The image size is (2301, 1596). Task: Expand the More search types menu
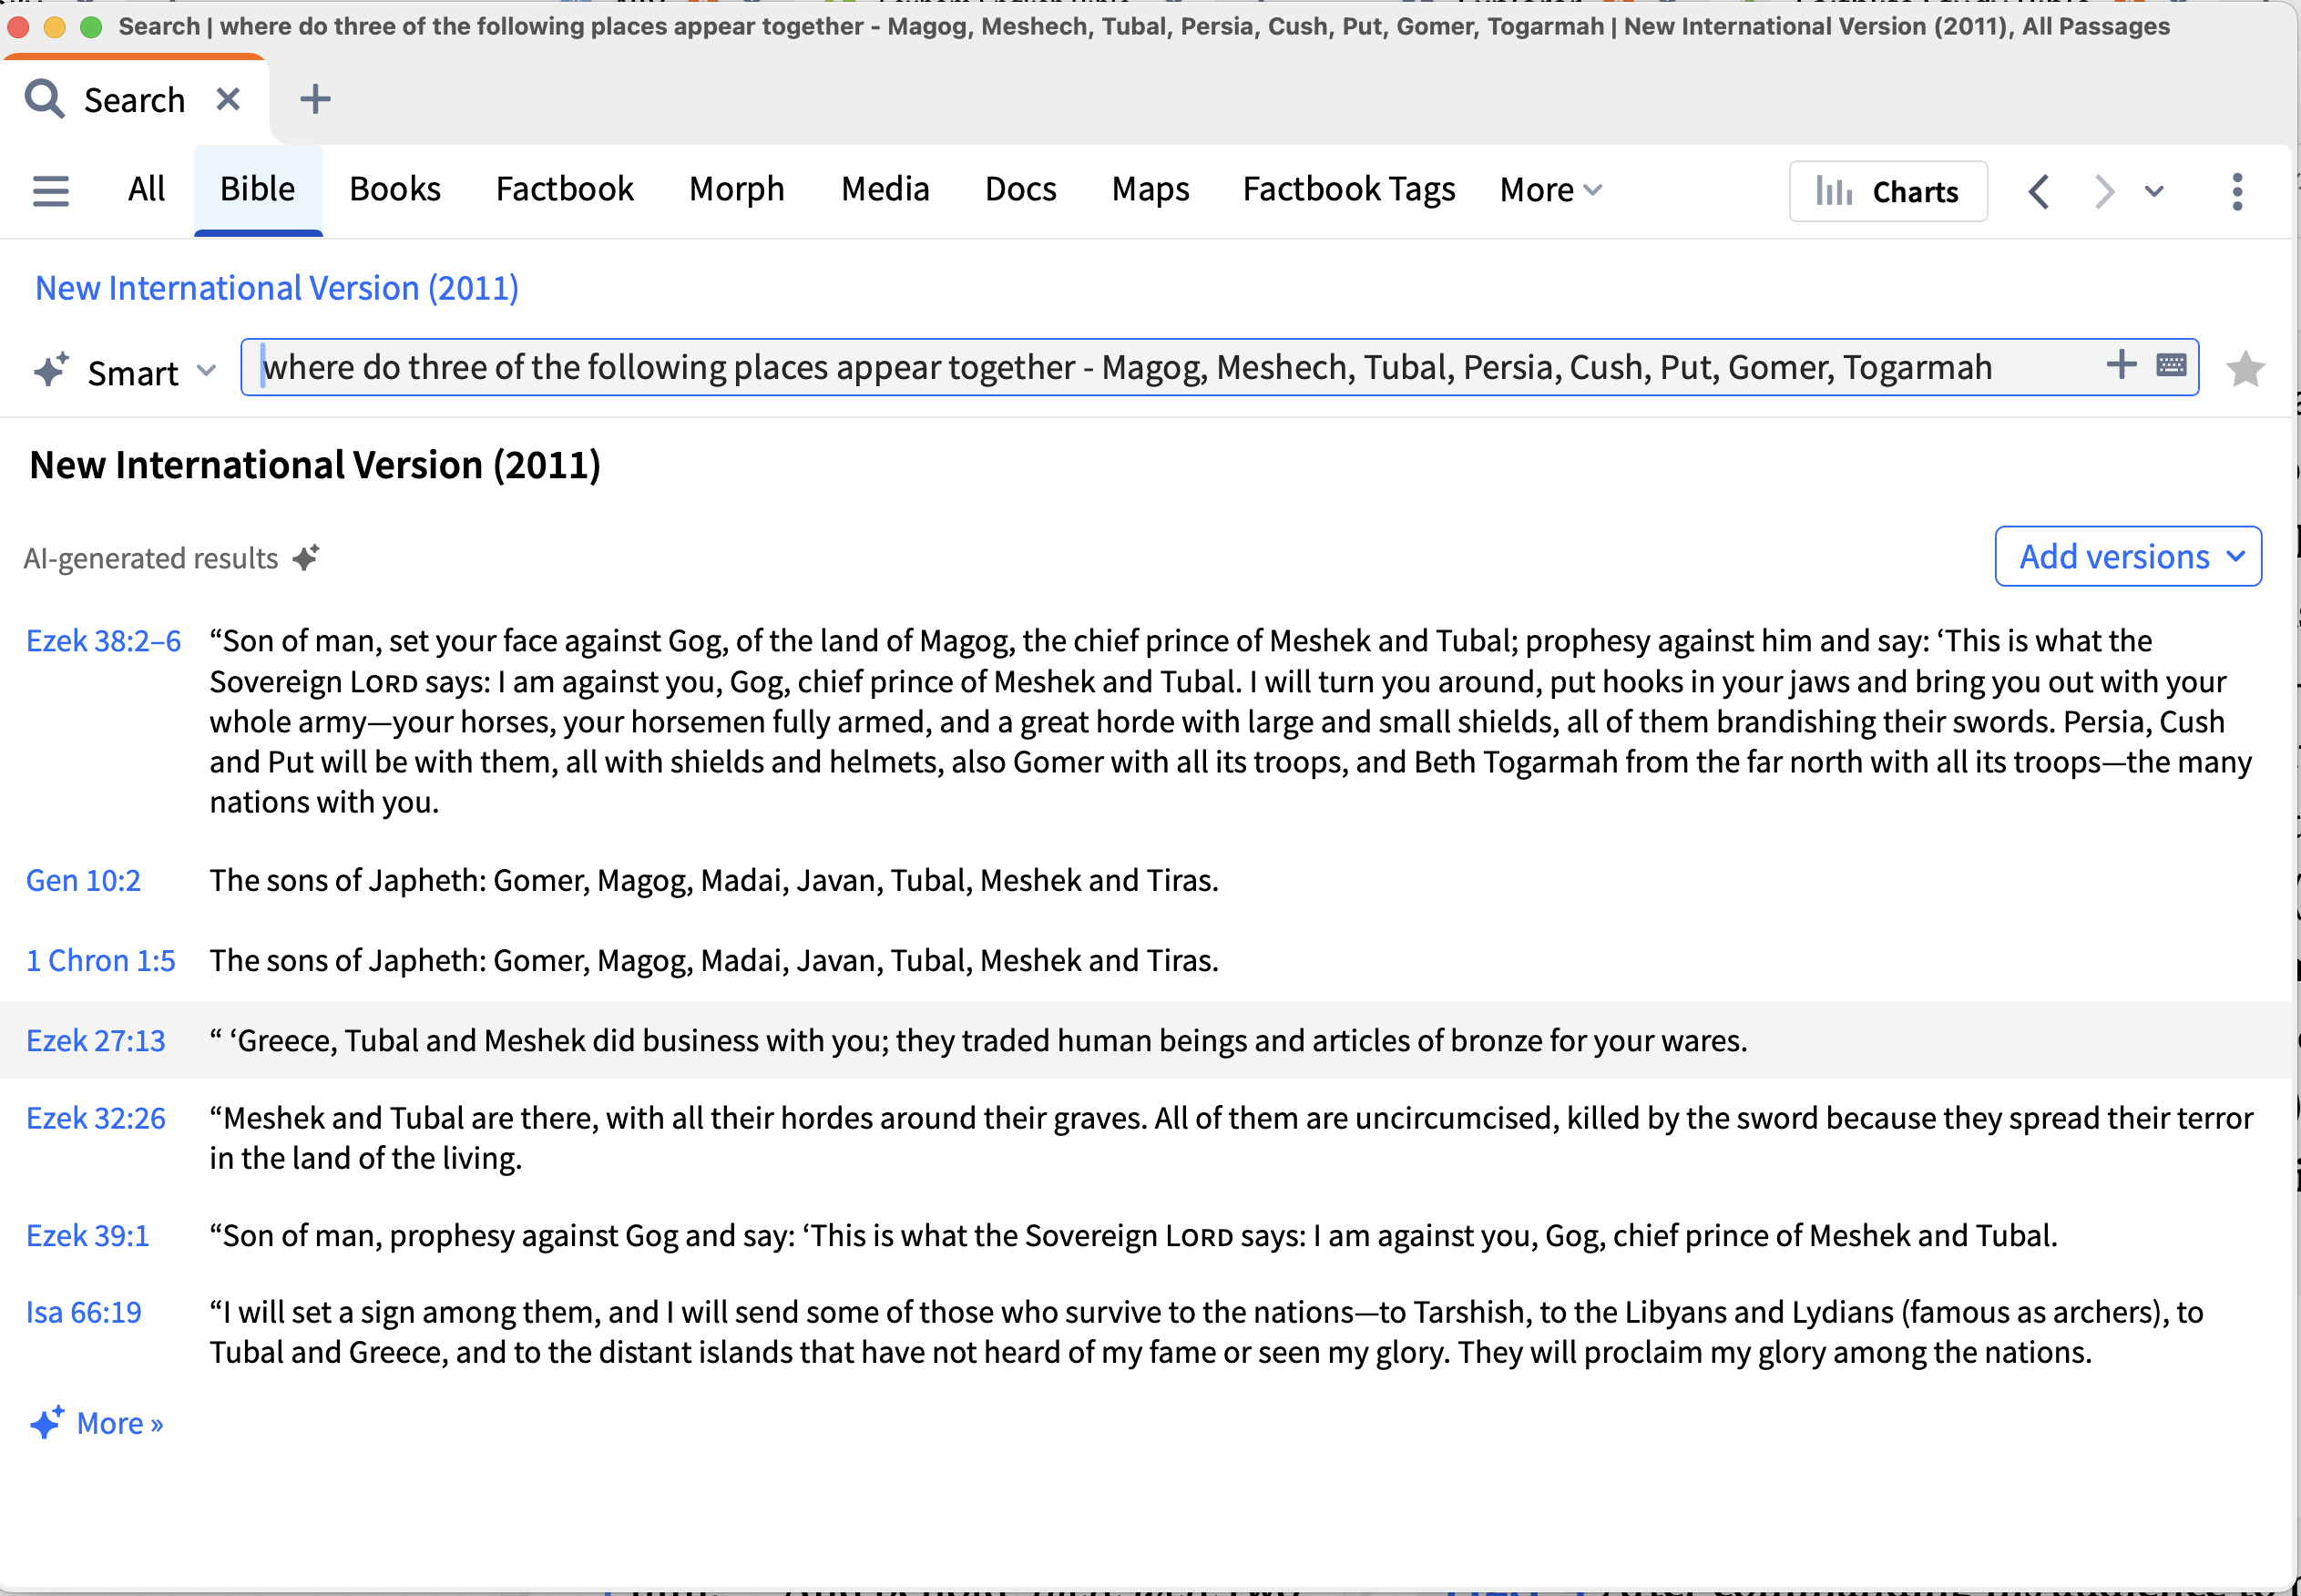pos(1550,190)
